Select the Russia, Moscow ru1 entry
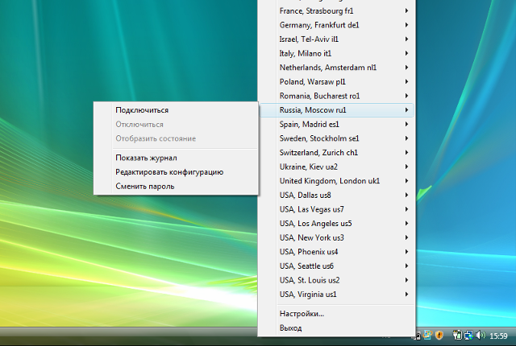Screen dimensions: 516x346 [336, 110]
